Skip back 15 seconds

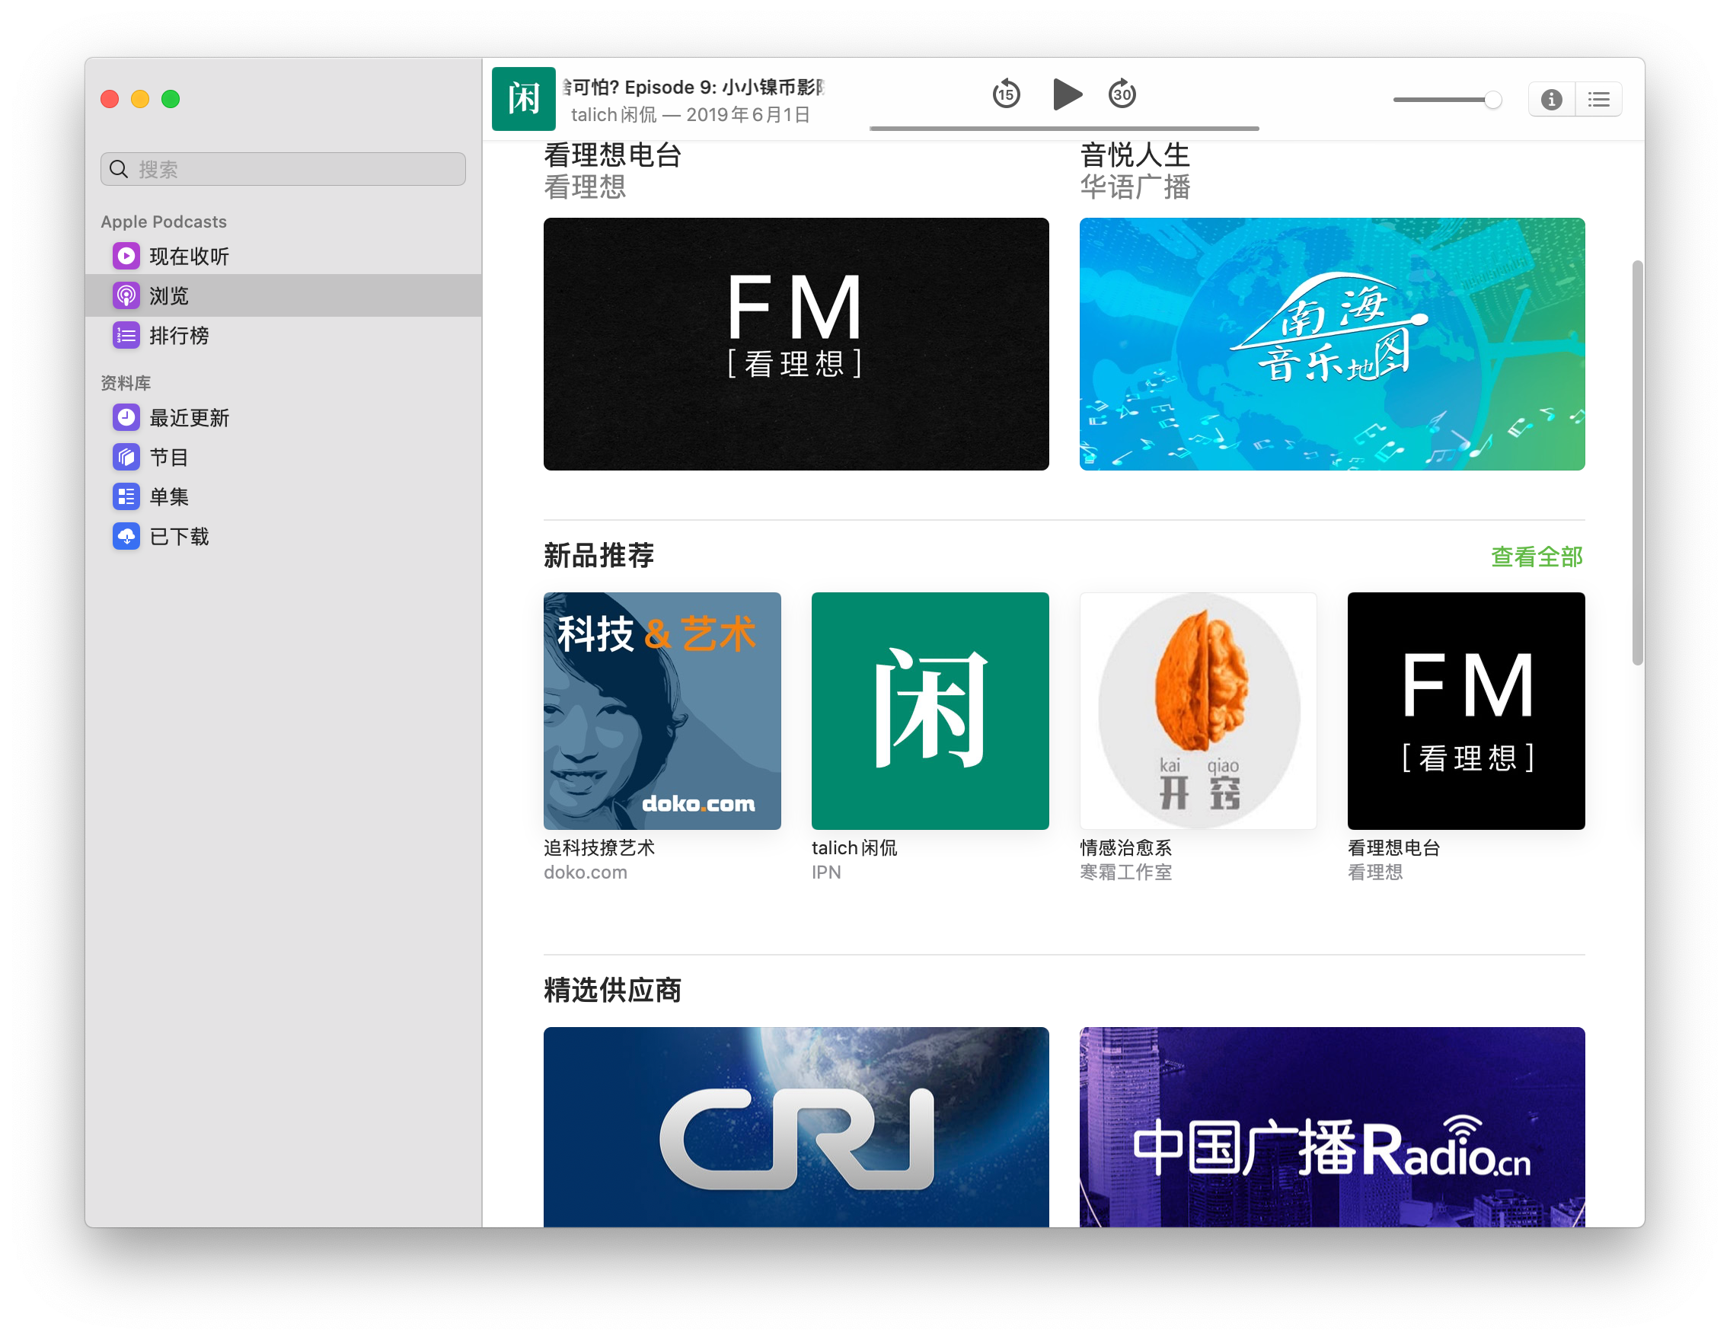tap(1006, 95)
